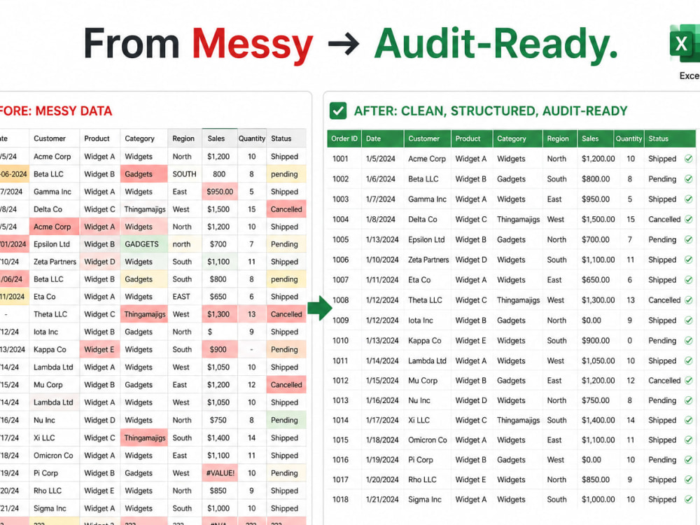This screenshot has height=525, width=700.
Task: Click the red $950.00 cell in messy table
Action: point(220,192)
